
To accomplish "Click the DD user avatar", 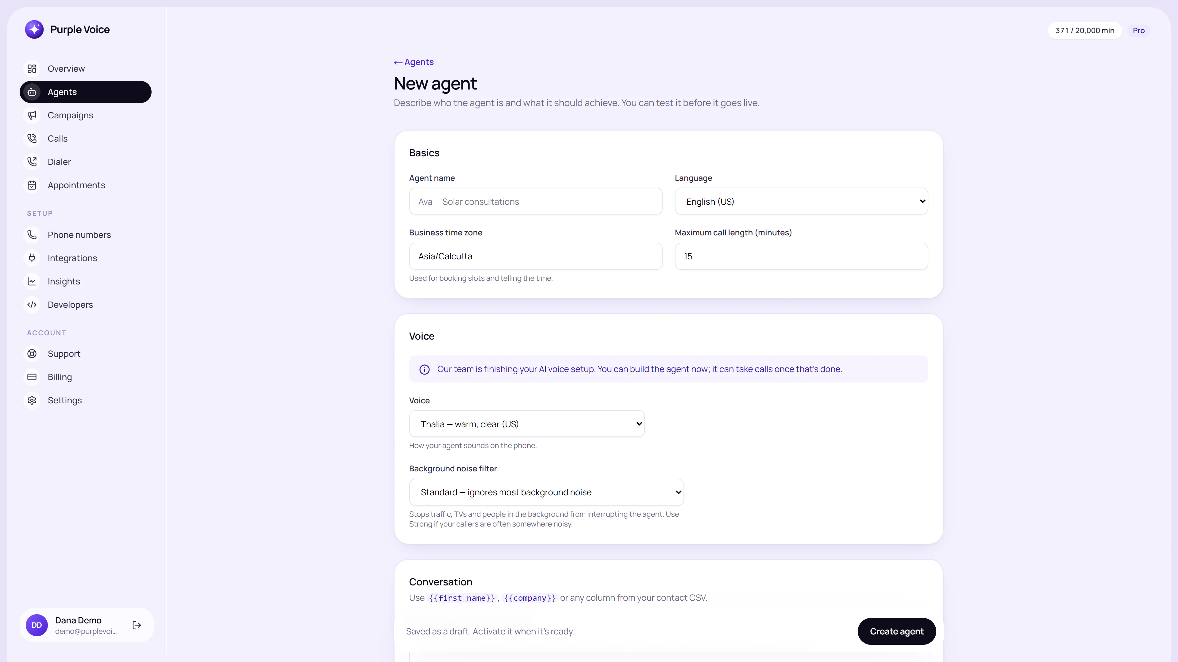I will coord(37,625).
